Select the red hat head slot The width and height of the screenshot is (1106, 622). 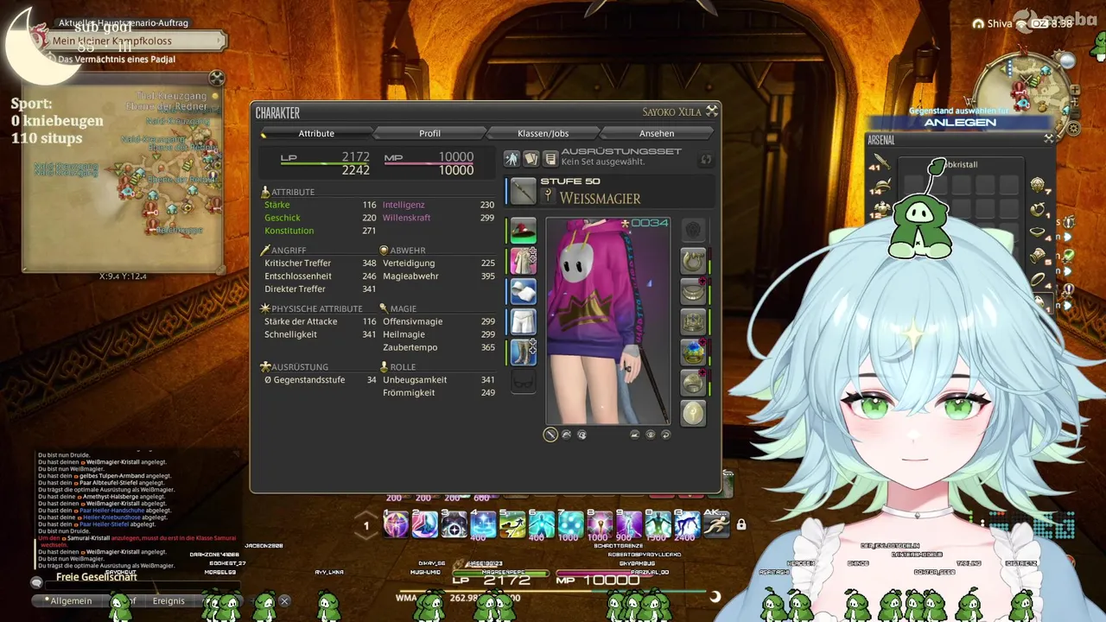(523, 231)
